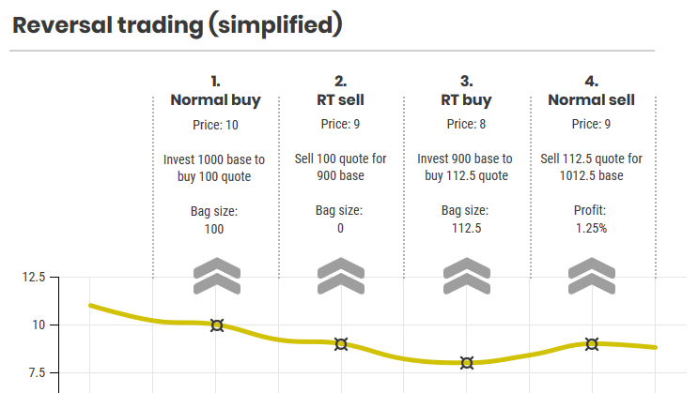Select the RT sell marker on the price line
698x393 pixels.
click(341, 344)
